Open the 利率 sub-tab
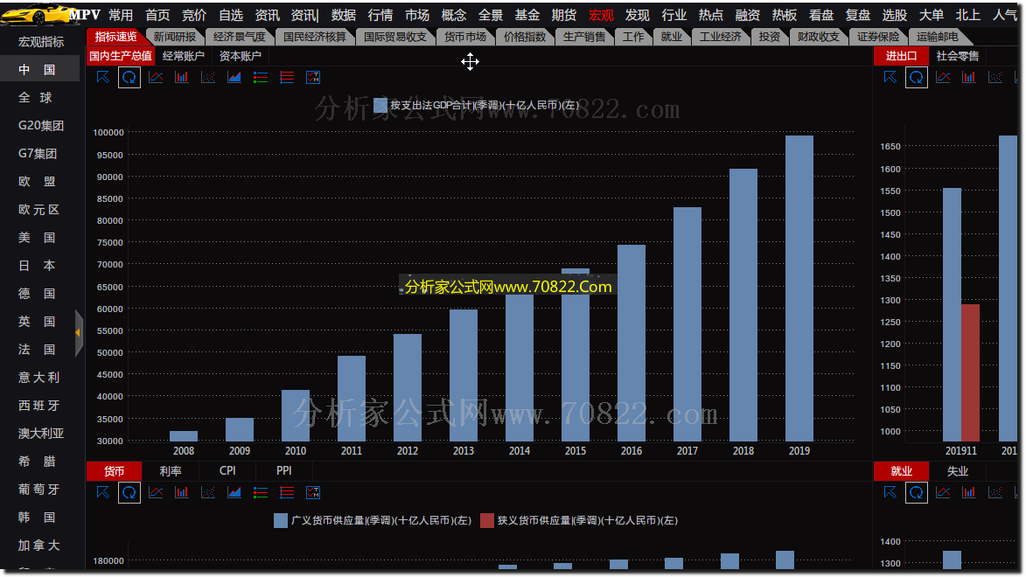1026x577 pixels. pos(171,471)
